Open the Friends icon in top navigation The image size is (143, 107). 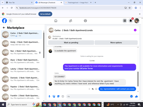pos(71,21)
